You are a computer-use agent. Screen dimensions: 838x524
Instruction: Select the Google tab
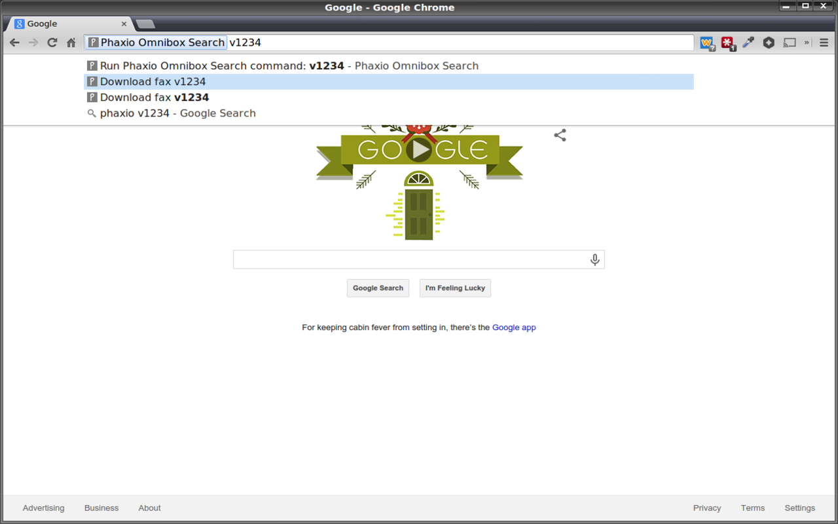pyautogui.click(x=71, y=24)
